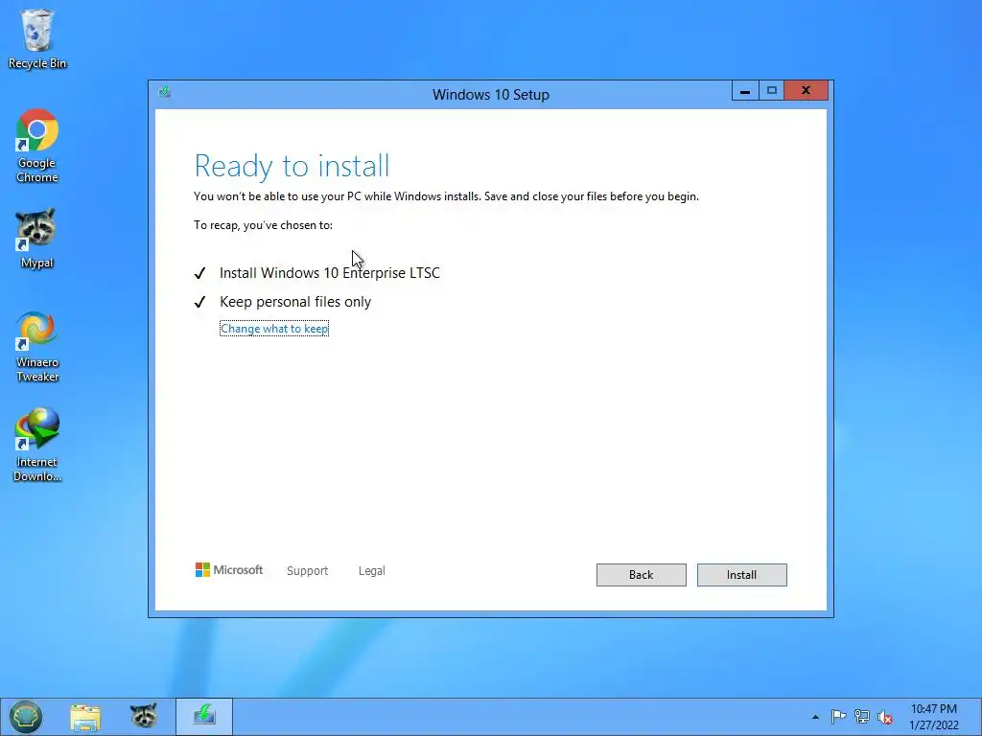This screenshot has height=736, width=982.
Task: Open the Action Center flag icon
Action: [x=838, y=717]
